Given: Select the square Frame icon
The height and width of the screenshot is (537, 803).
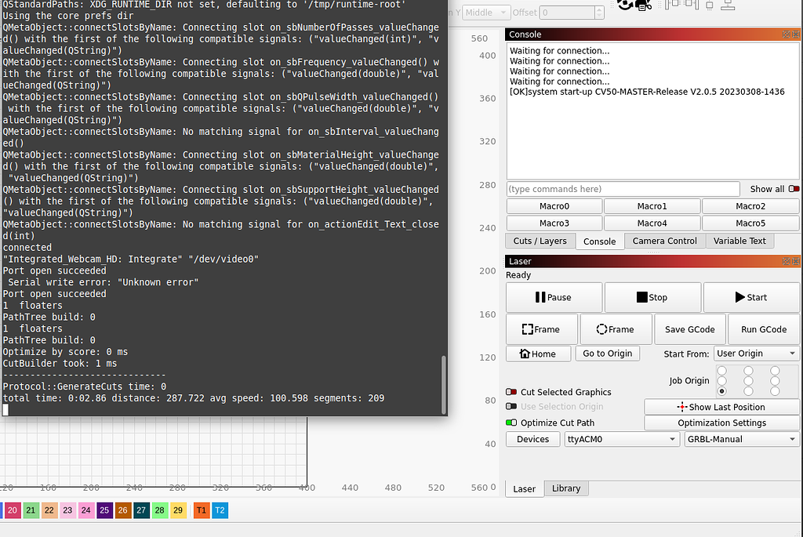Looking at the screenshot, I should [x=529, y=328].
